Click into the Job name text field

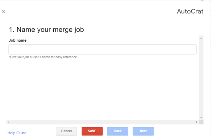coord(102,50)
